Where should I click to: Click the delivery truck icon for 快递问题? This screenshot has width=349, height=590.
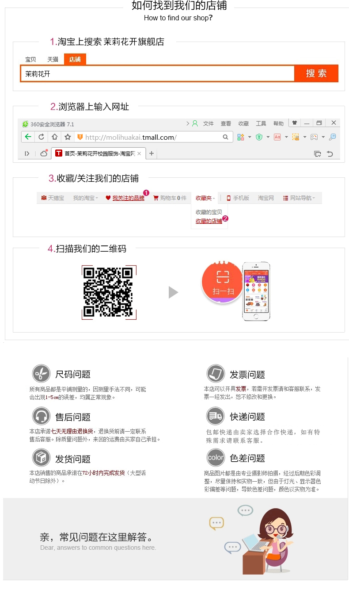click(x=216, y=416)
